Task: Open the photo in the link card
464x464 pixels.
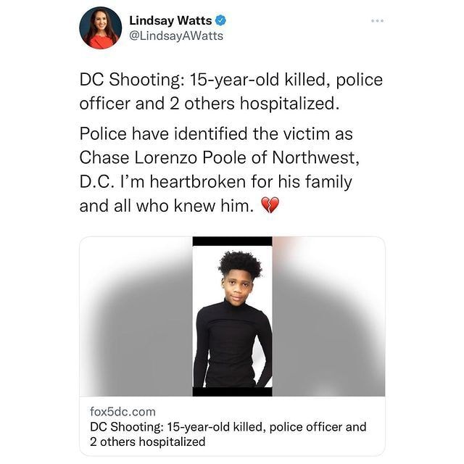Action: (232, 316)
